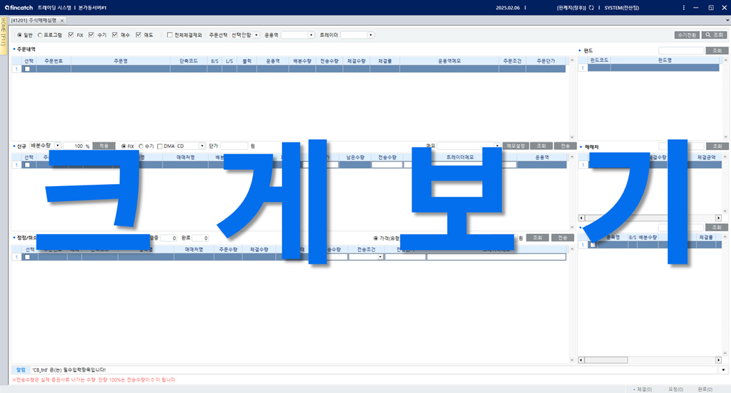
Task: Click the 주문명 column header
Action: pos(120,61)
